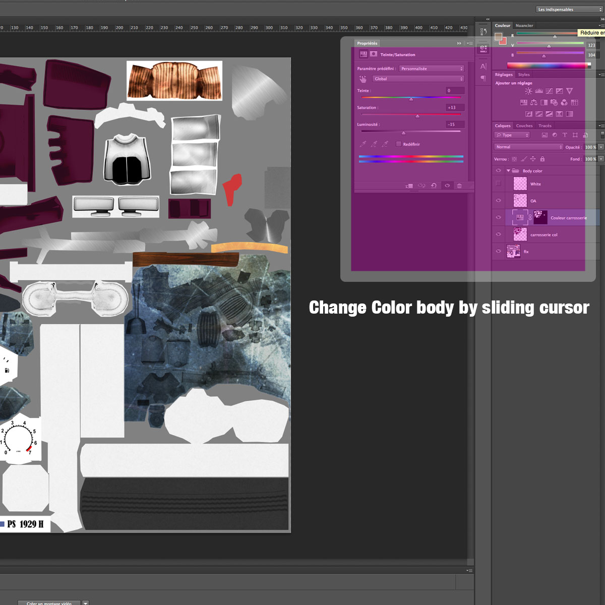Switch to the Couches tab
This screenshot has width=605, height=605.
point(524,126)
